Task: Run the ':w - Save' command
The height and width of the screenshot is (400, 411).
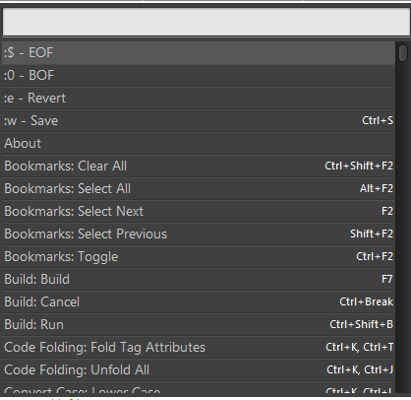Action: pos(199,121)
